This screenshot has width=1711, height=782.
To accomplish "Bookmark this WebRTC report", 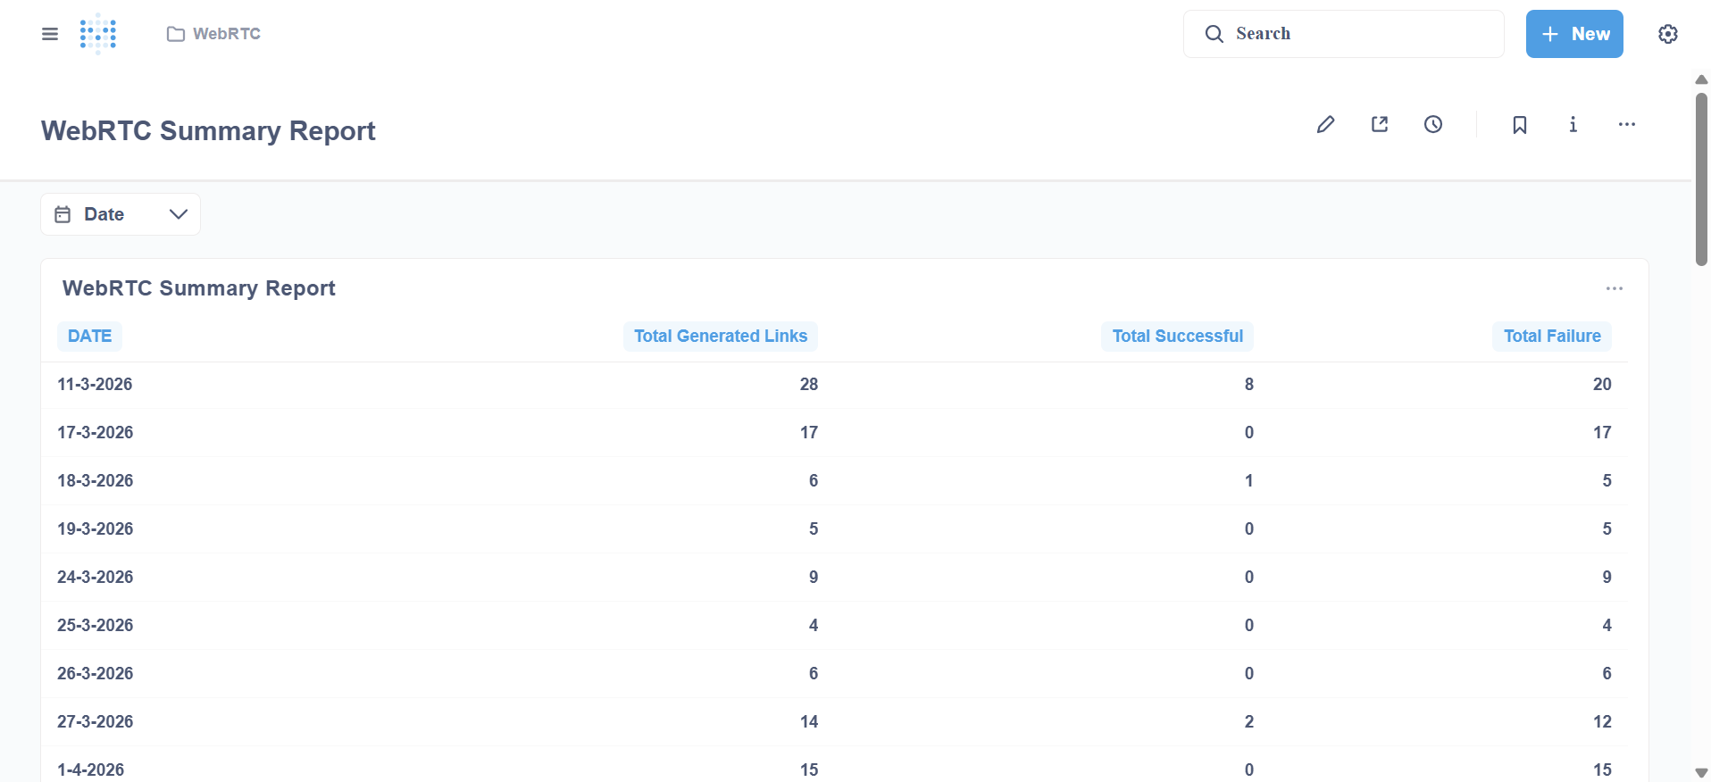I will (1519, 125).
